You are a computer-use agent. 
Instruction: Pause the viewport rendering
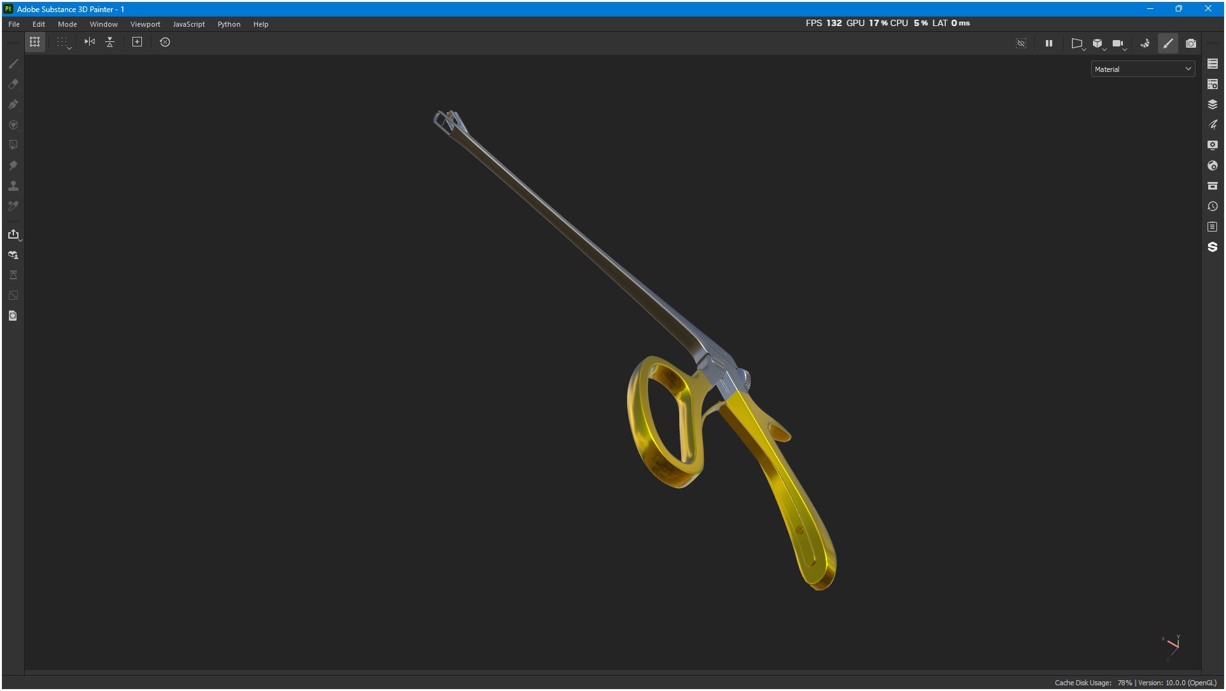pos(1049,43)
